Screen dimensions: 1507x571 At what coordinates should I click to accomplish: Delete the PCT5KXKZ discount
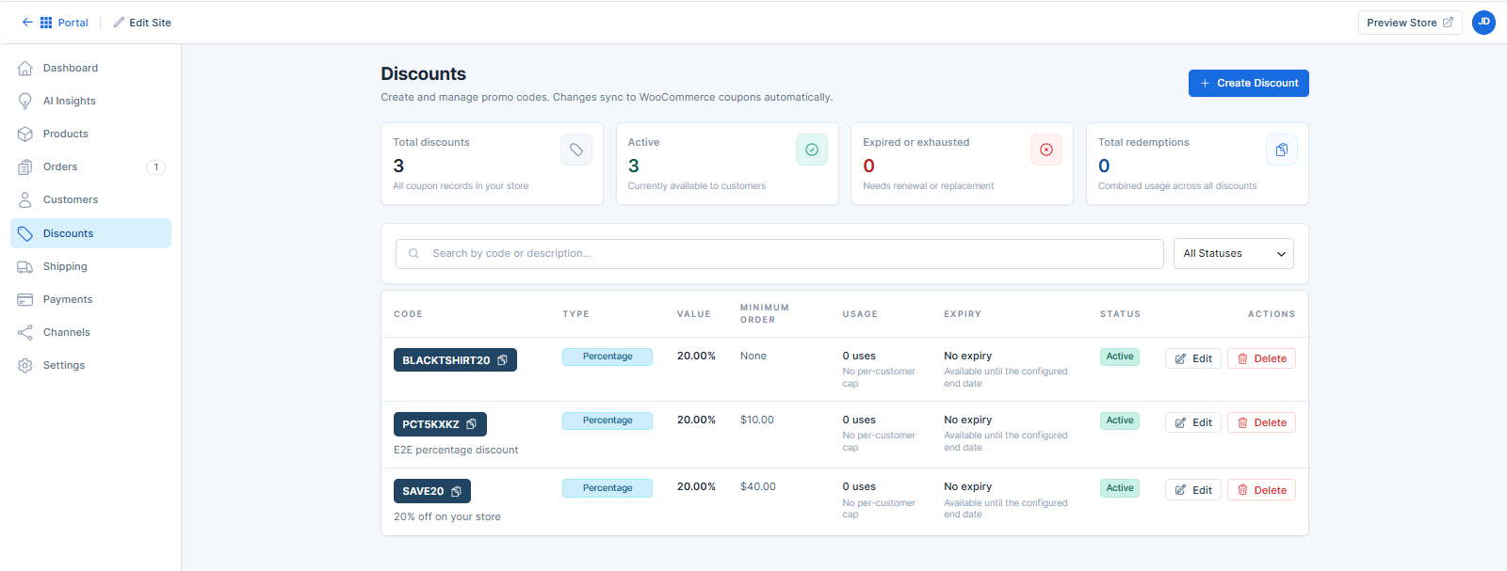1261,422
